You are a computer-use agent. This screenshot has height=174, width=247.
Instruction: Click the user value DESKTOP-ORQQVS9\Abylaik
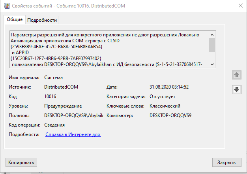pos(73,115)
